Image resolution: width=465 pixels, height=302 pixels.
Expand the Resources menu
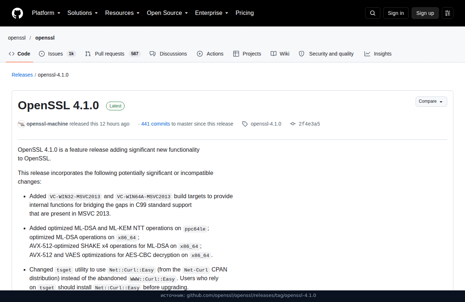(x=122, y=13)
